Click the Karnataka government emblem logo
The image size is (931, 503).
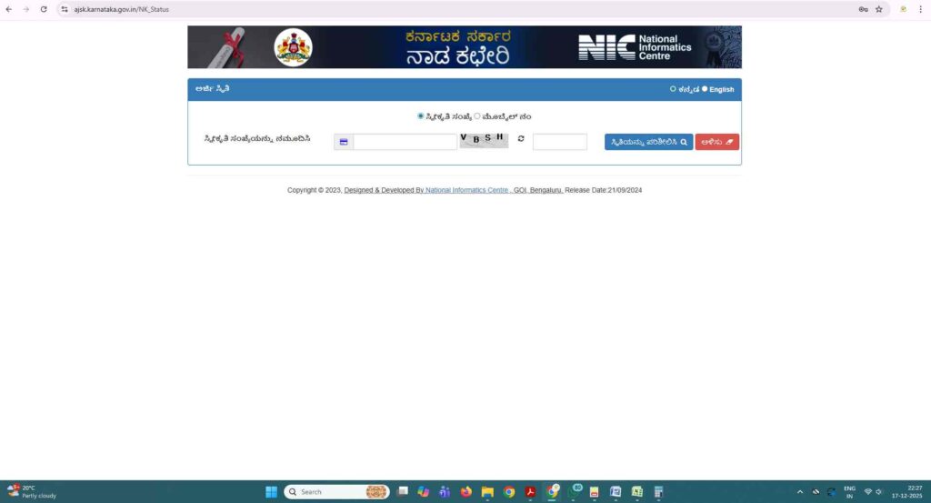coord(294,47)
